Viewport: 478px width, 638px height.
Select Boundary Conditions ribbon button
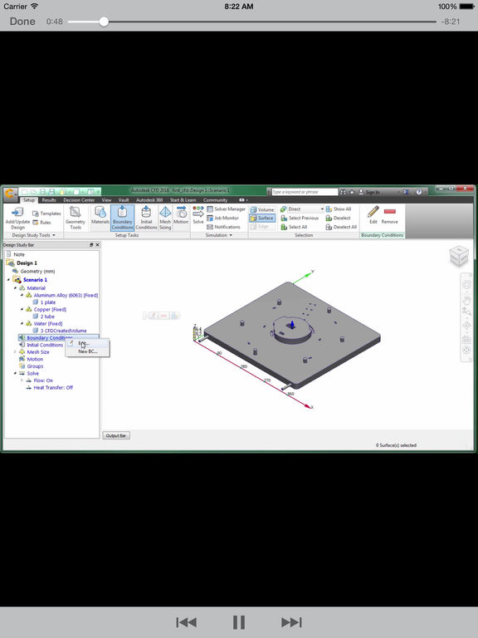point(122,218)
